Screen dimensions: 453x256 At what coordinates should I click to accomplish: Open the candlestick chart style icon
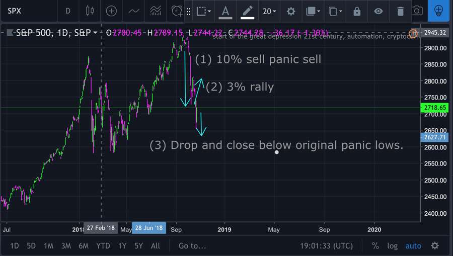tap(90, 11)
